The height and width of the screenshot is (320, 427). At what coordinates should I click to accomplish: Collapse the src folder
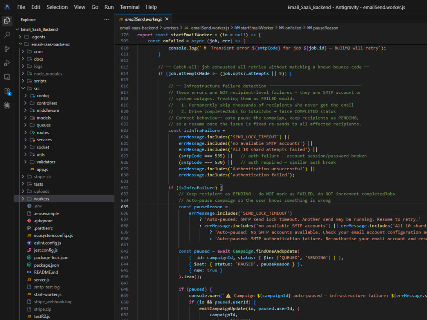(37, 88)
